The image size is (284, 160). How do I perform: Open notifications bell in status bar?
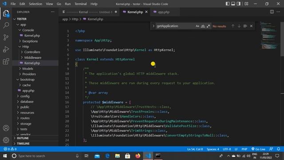(x=279, y=149)
